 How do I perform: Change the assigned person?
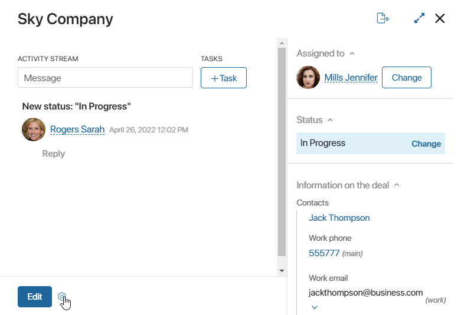point(406,78)
